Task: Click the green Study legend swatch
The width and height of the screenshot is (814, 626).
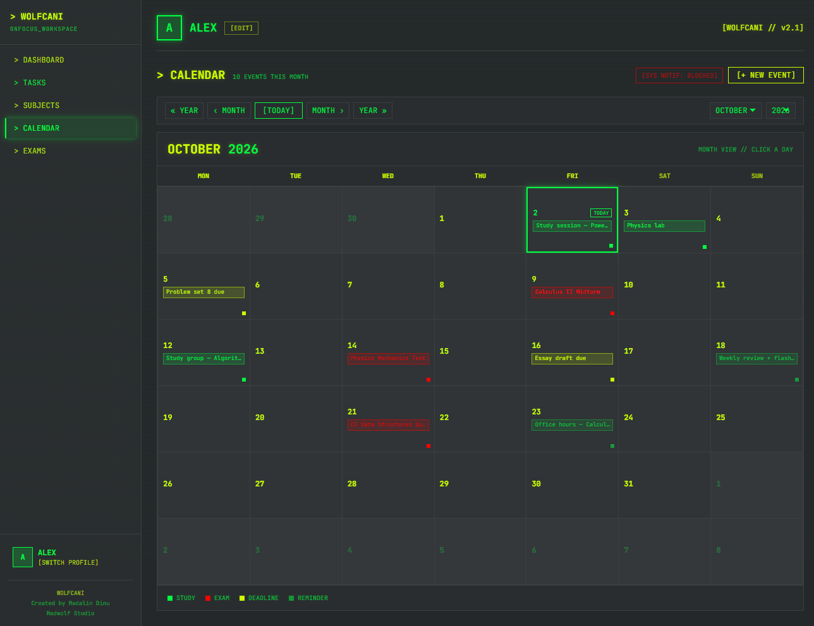Action: (x=170, y=598)
